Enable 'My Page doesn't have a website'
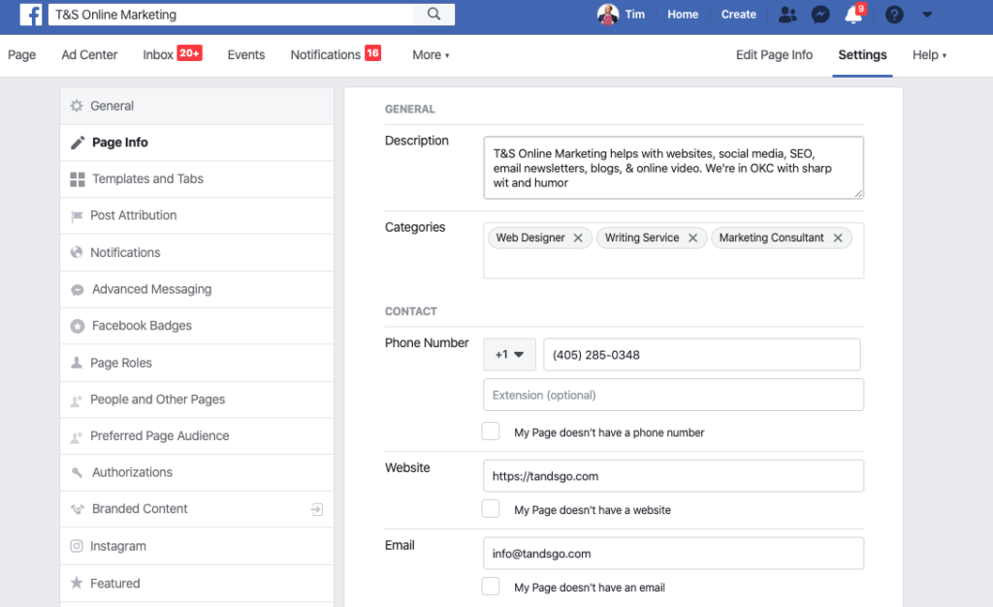Image resolution: width=993 pixels, height=607 pixels. [x=491, y=509]
